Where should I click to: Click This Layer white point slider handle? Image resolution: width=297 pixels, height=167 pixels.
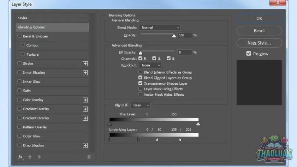[198, 124]
